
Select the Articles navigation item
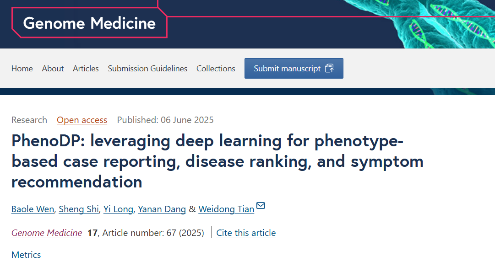click(86, 69)
